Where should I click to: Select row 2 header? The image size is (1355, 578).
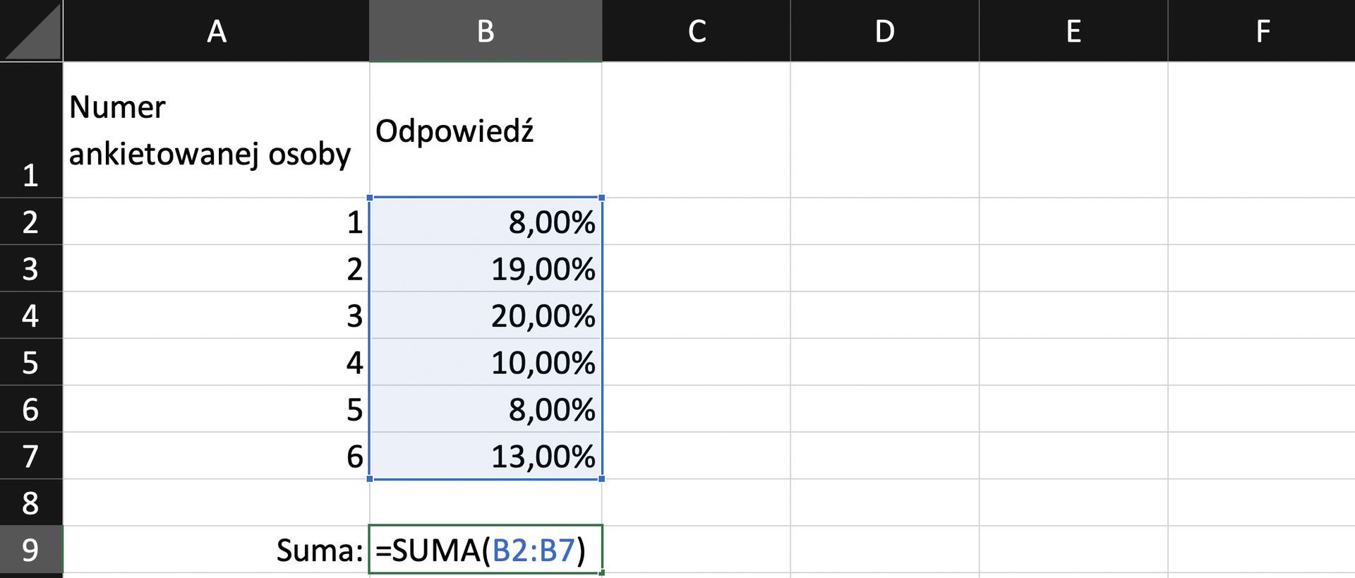[x=31, y=222]
